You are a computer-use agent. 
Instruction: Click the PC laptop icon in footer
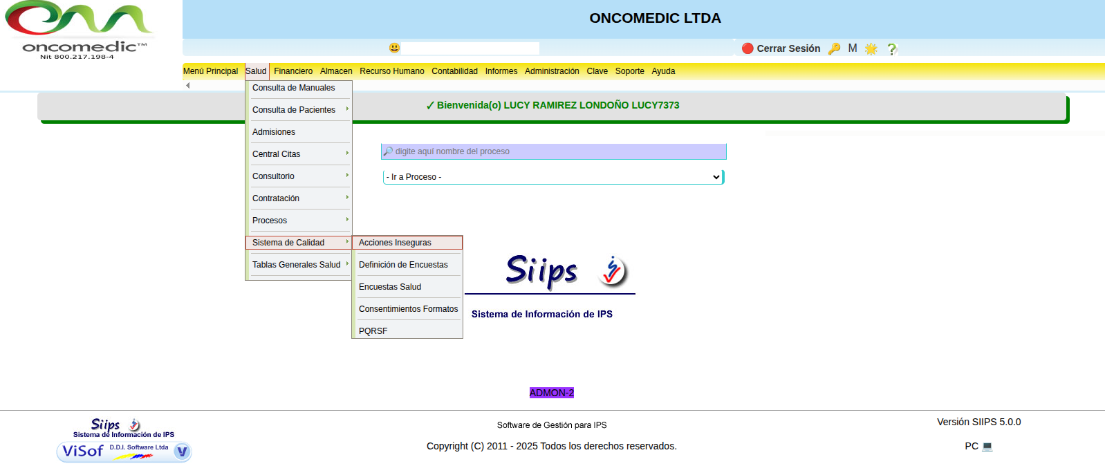987,447
